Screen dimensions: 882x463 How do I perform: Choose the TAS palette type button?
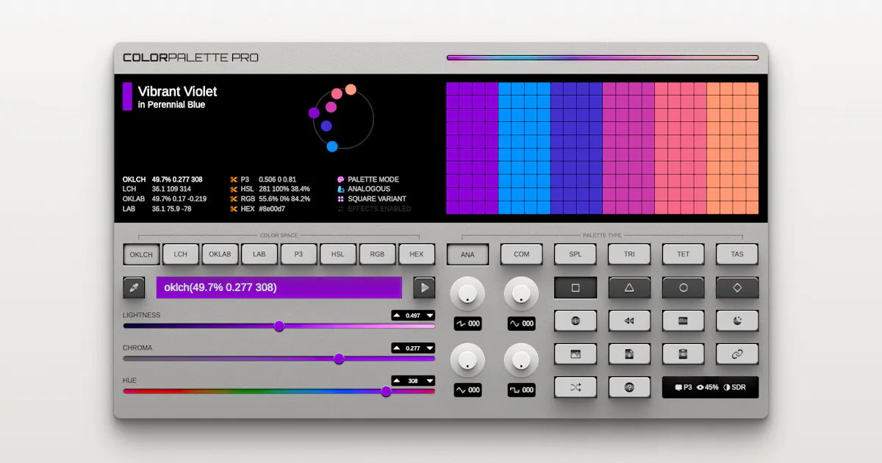[x=737, y=254]
